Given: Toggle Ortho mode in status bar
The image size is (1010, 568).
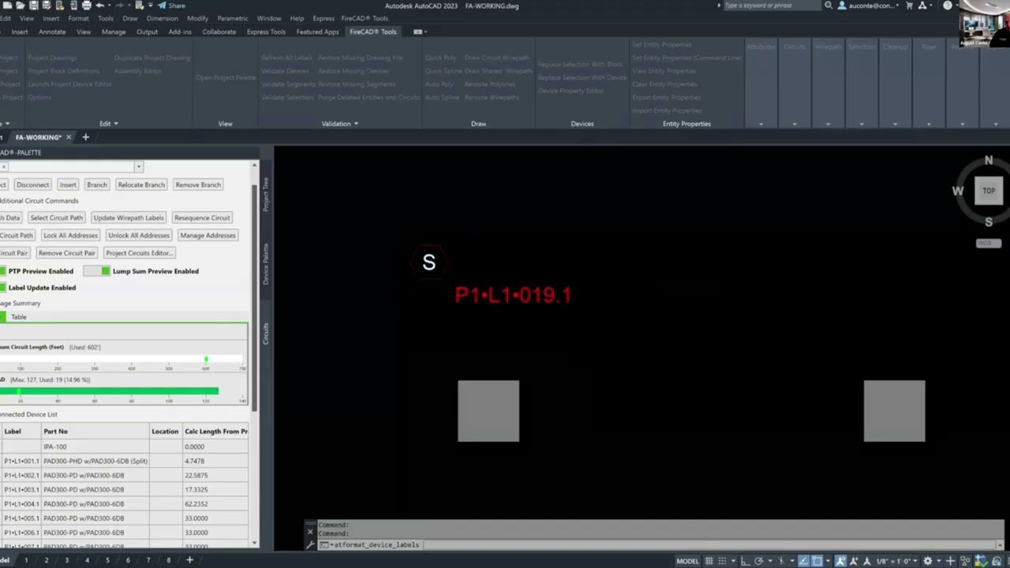Looking at the screenshot, I should coord(746,561).
